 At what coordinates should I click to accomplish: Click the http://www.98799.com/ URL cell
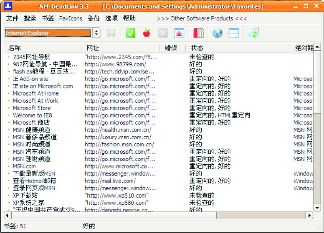[116, 64]
